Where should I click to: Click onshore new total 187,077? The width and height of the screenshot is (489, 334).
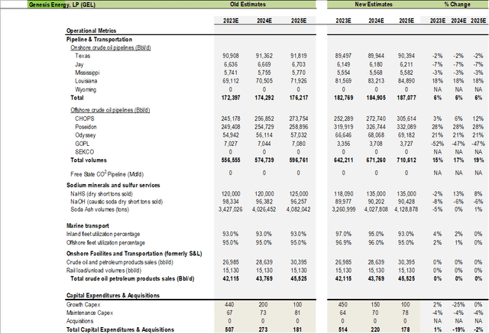(406, 98)
